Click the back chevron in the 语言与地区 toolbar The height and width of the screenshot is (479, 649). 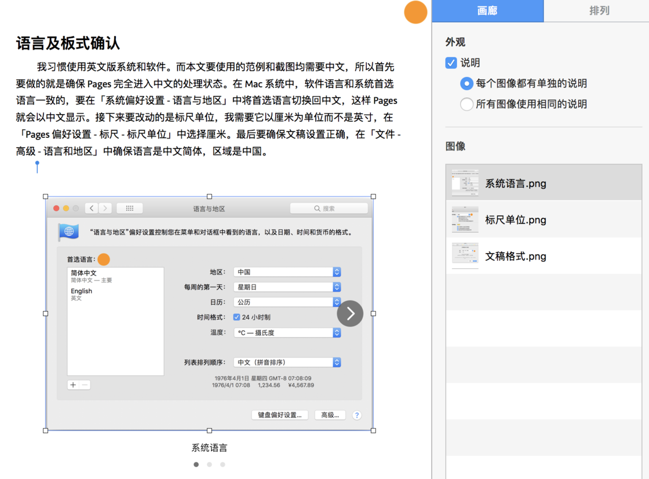pyautogui.click(x=92, y=208)
